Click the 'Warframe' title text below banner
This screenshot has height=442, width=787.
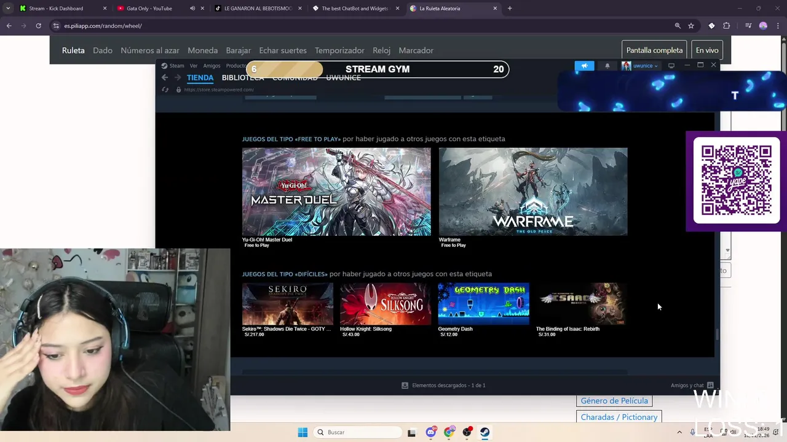tap(449, 239)
